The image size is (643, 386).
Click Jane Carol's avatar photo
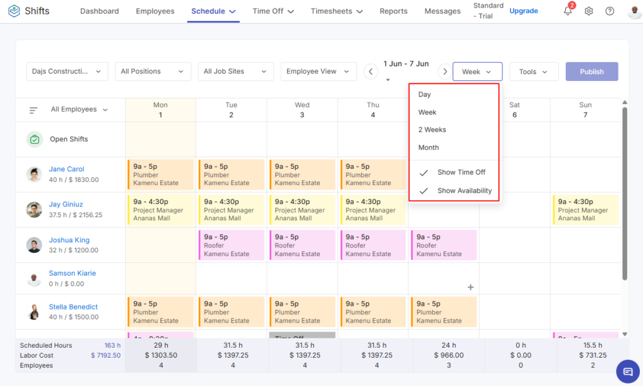click(34, 174)
